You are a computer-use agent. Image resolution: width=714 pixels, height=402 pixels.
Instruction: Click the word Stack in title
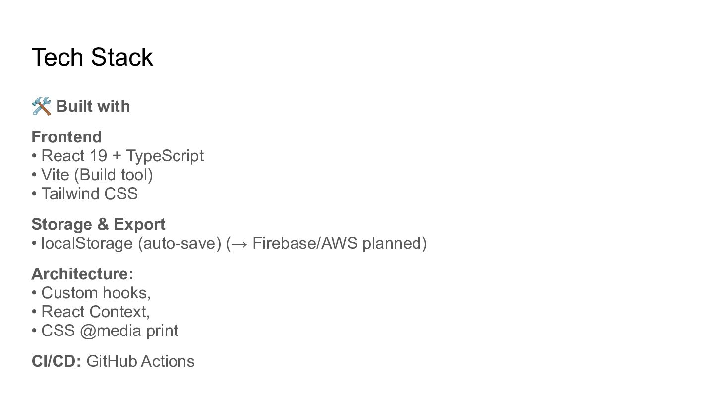coord(122,57)
